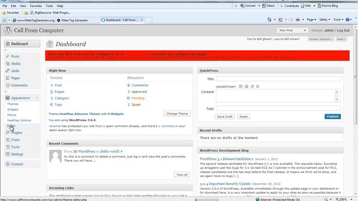Image resolution: width=358 pixels, height=201 pixels.
Task: Click the WordPress logo icon in header
Action: (x=8, y=30)
